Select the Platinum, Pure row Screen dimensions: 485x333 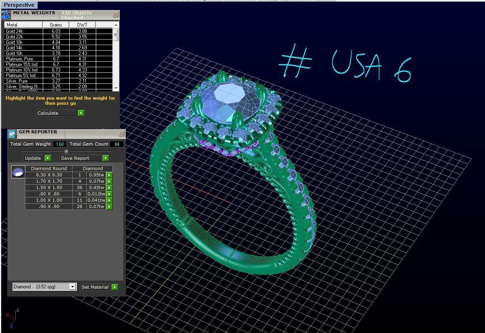pyautogui.click(x=59, y=59)
